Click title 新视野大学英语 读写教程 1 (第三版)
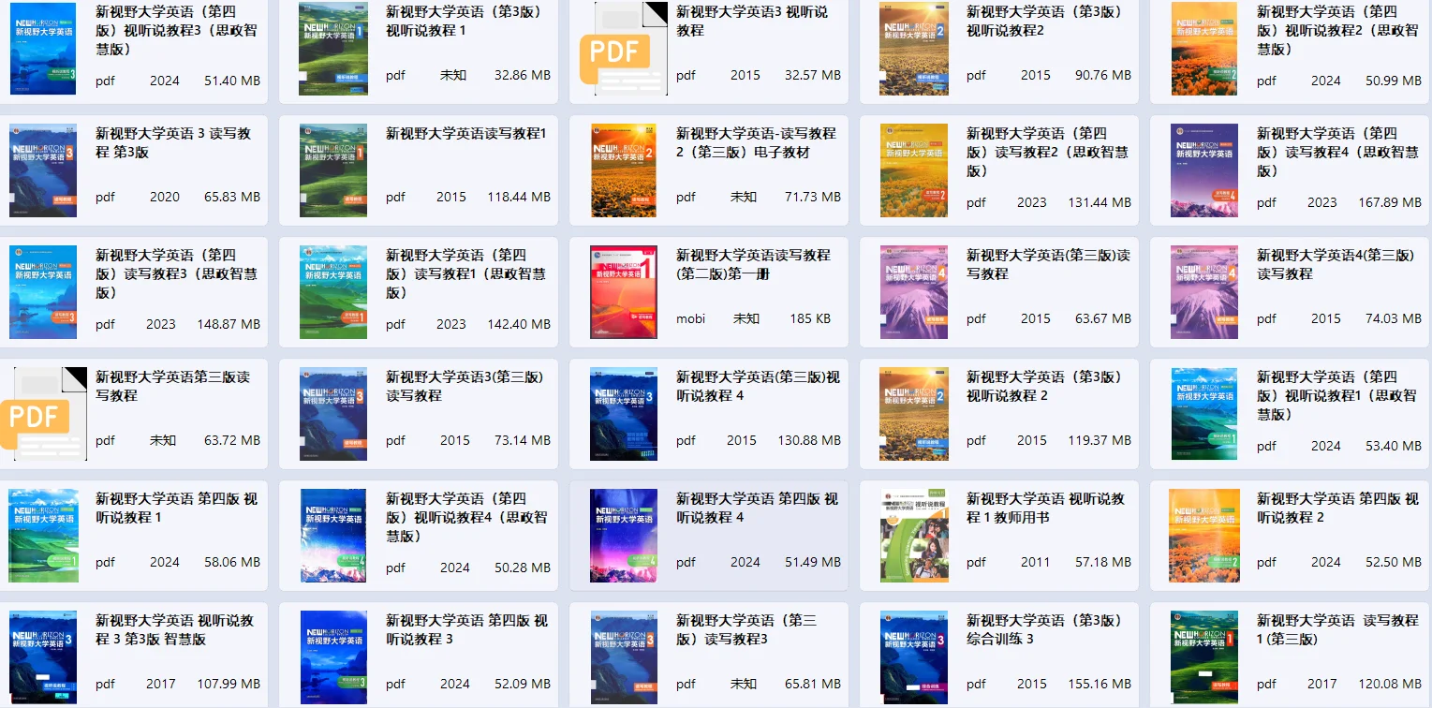This screenshot has height=708, width=1432. (1337, 629)
